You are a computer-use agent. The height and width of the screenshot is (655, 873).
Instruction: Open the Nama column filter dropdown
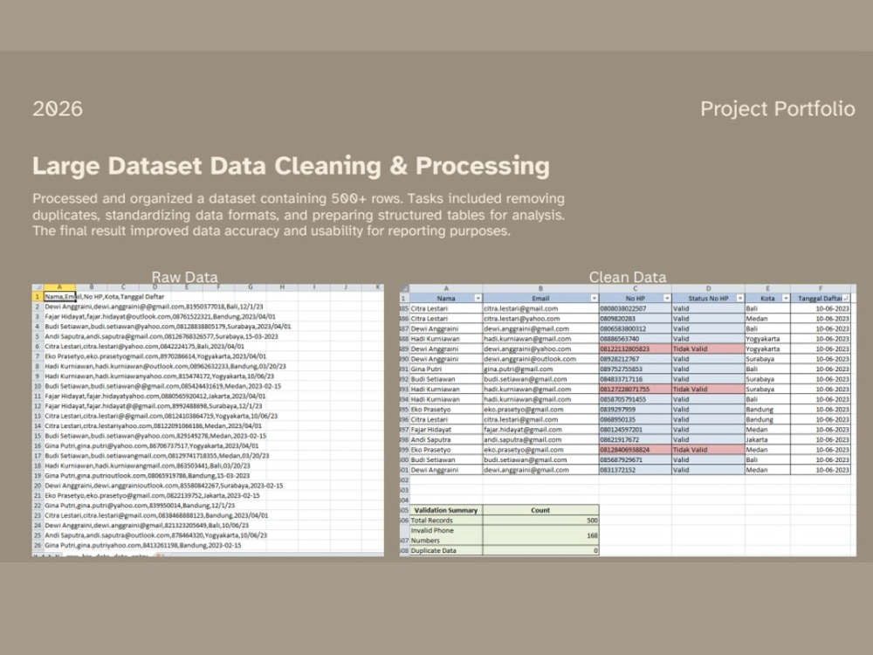pos(478,299)
